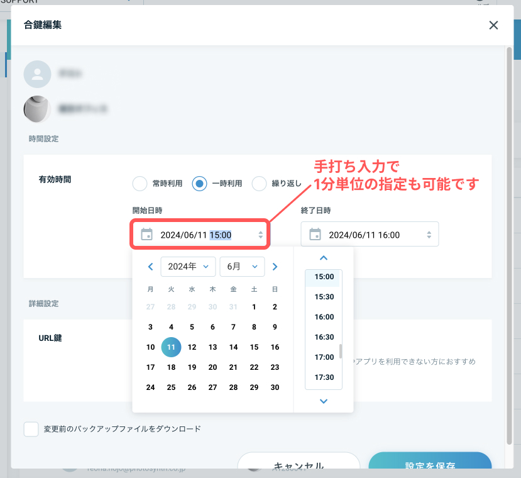The image size is (521, 478).
Task: Pick 17:00 from the time list
Action: click(324, 357)
